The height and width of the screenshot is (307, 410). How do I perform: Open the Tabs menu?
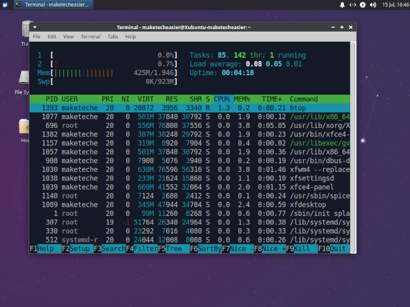[113, 36]
